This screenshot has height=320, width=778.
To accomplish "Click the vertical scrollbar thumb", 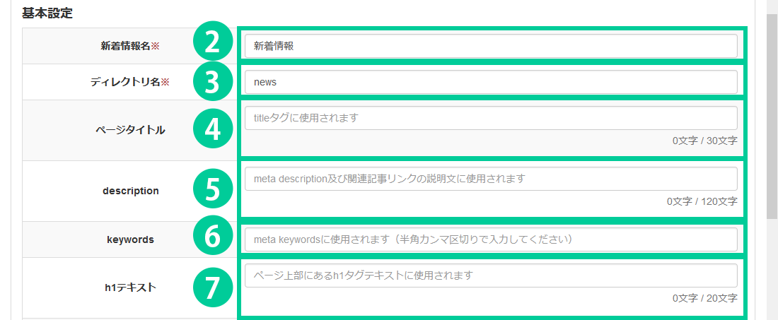I will 772,113.
